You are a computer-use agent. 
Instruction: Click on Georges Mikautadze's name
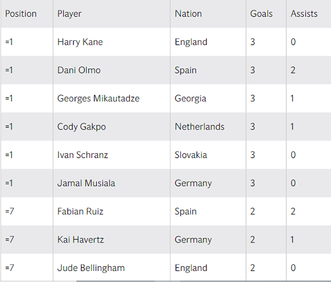(x=98, y=98)
